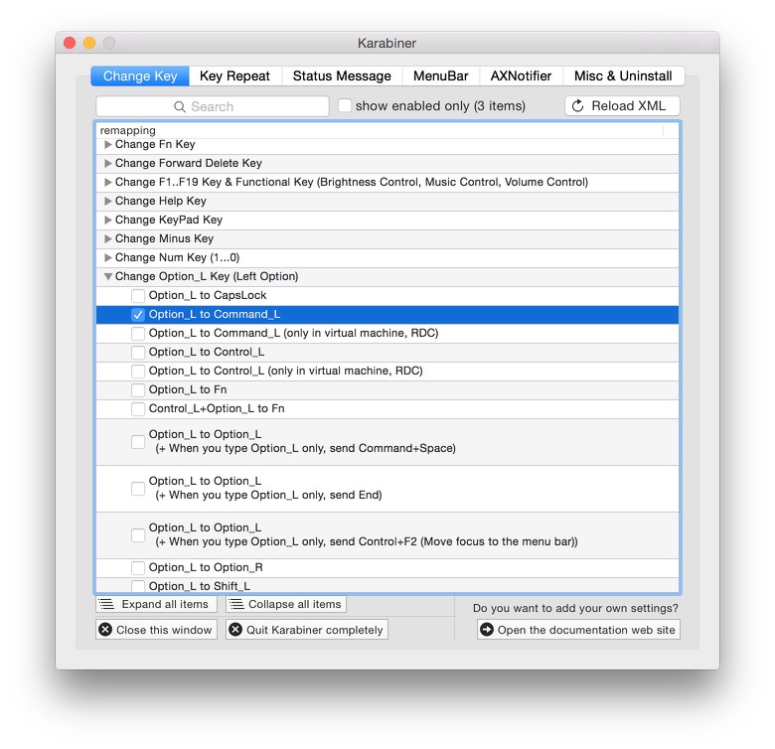This screenshot has height=749, width=775.
Task: Click Quit Karabiner completely
Action: coord(307,630)
